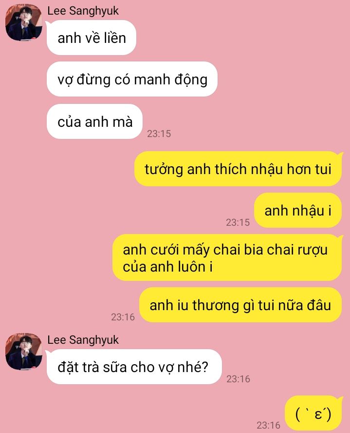Select the message about "chai bia chai rượu"
This screenshot has width=350, height=433.
click(227, 257)
